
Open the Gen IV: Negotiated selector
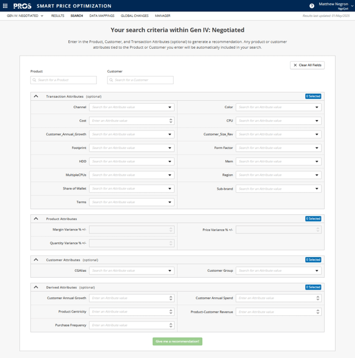pyautogui.click(x=25, y=16)
